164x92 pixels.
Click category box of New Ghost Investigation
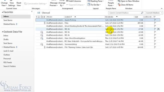pos(145,38)
